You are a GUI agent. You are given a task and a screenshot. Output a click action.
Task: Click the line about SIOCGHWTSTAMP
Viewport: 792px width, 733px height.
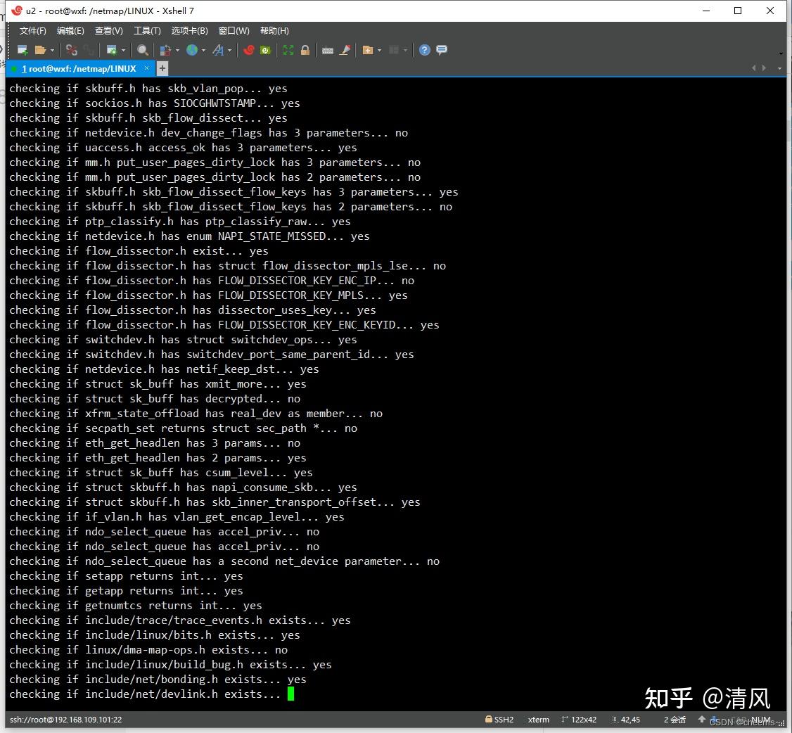coord(155,103)
